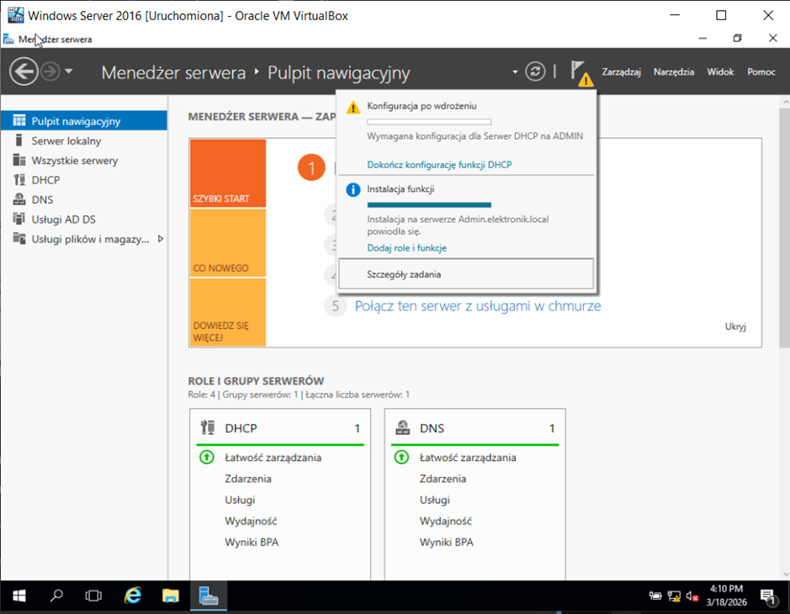Select Usługi AD DS in sidebar
This screenshot has width=790, height=614.
[x=63, y=220]
